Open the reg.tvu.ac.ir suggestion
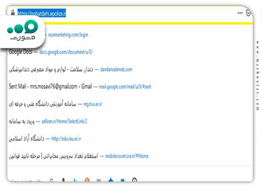Screen dimensions: 262x187 (92, 104)
